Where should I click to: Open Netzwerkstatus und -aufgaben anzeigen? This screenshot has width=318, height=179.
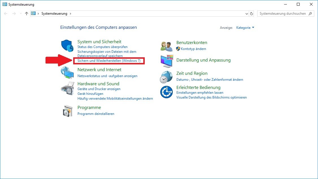tap(107, 76)
